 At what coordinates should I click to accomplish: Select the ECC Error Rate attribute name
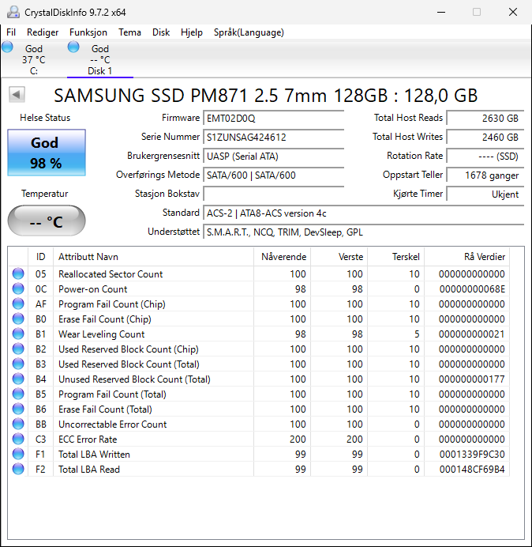pos(88,439)
